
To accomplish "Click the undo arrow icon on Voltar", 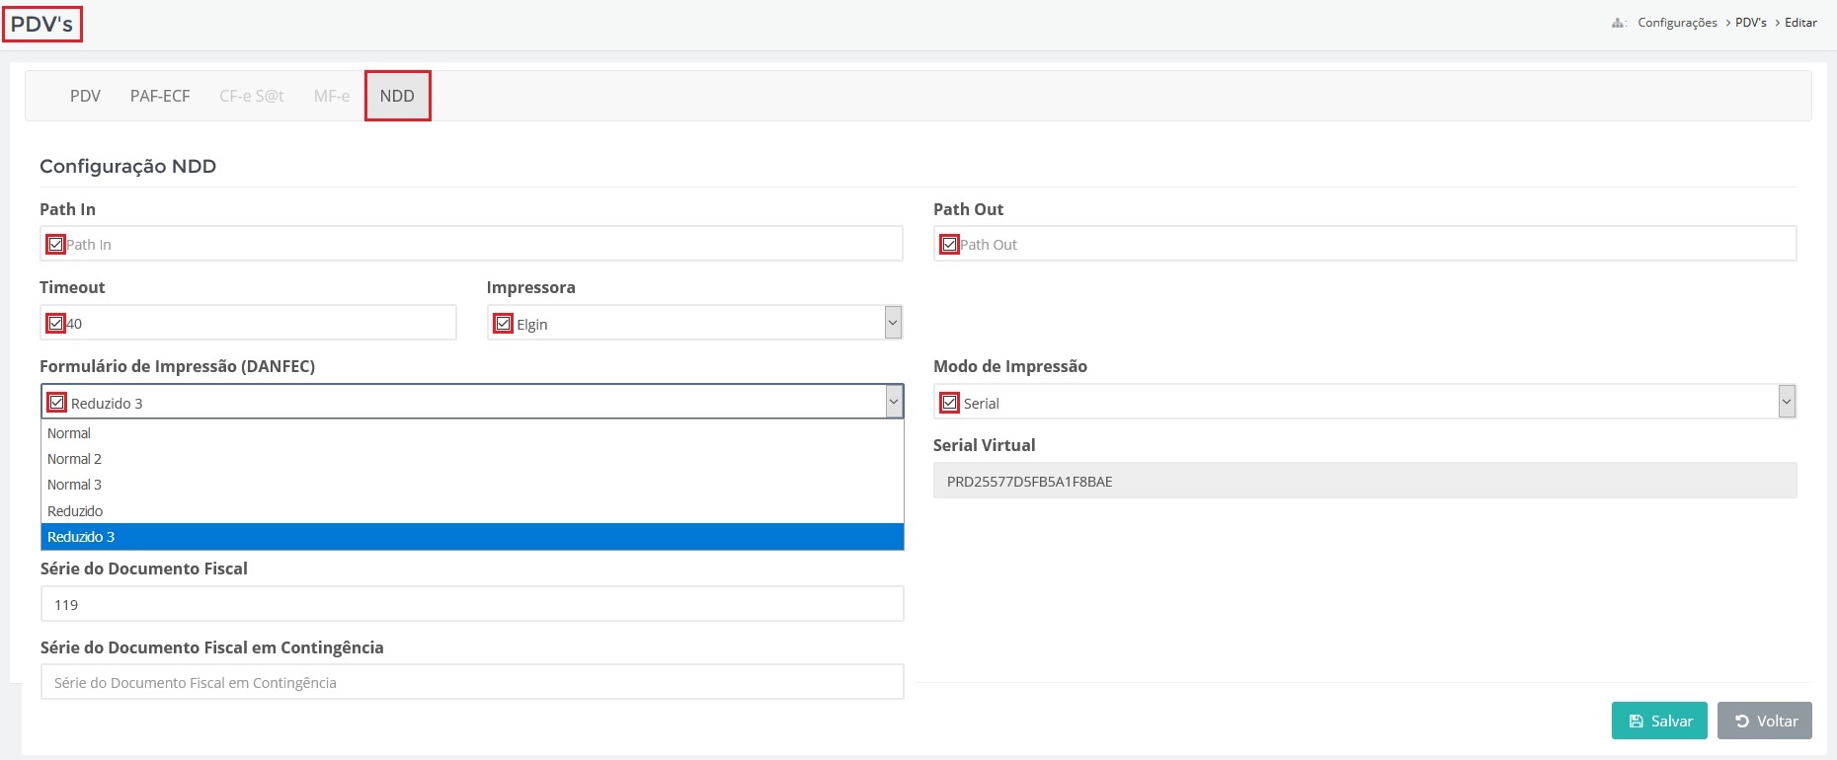I will [1742, 722].
